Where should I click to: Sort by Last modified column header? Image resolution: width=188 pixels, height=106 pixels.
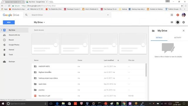tap(109, 60)
